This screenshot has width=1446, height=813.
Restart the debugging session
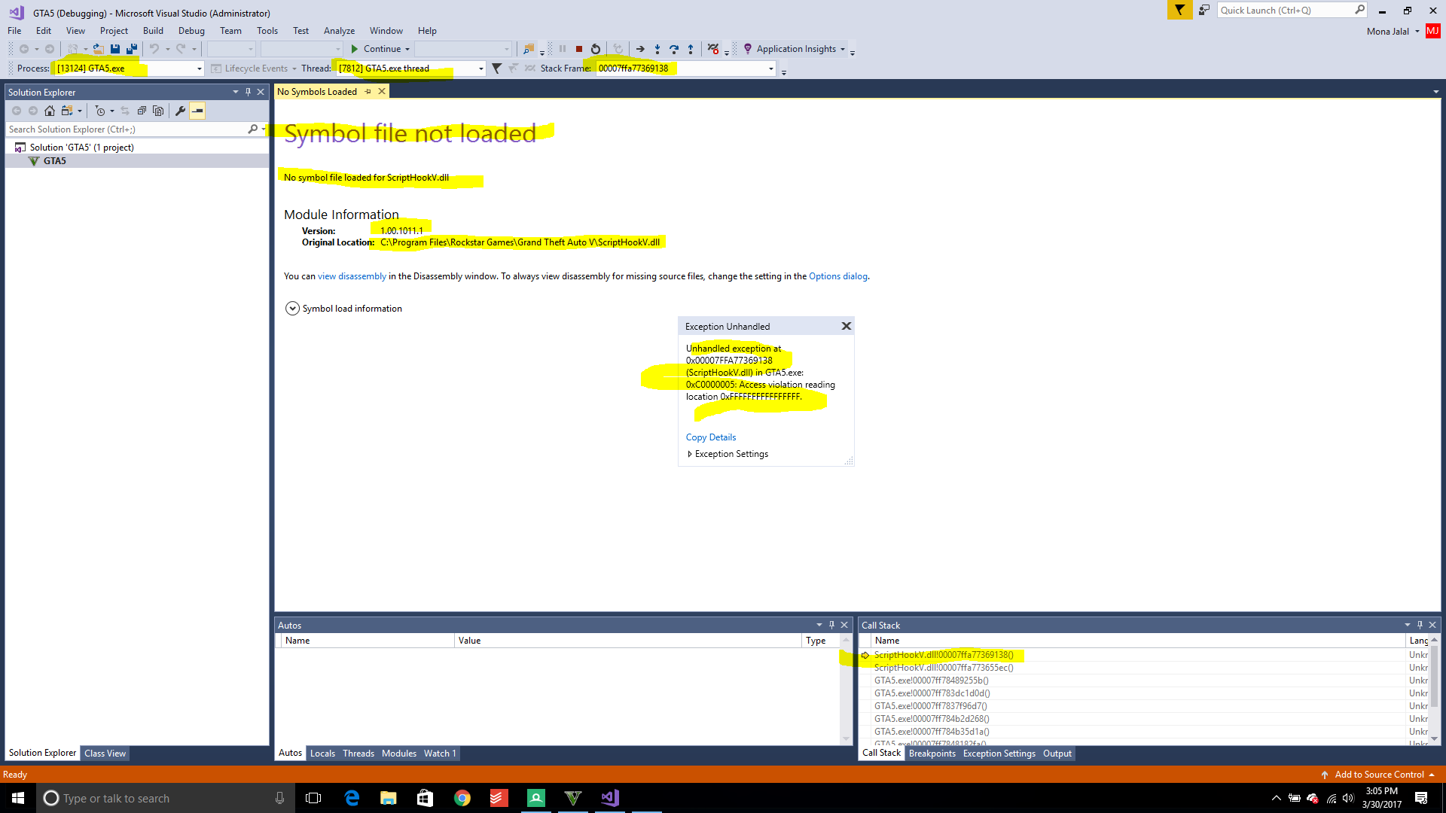596,49
